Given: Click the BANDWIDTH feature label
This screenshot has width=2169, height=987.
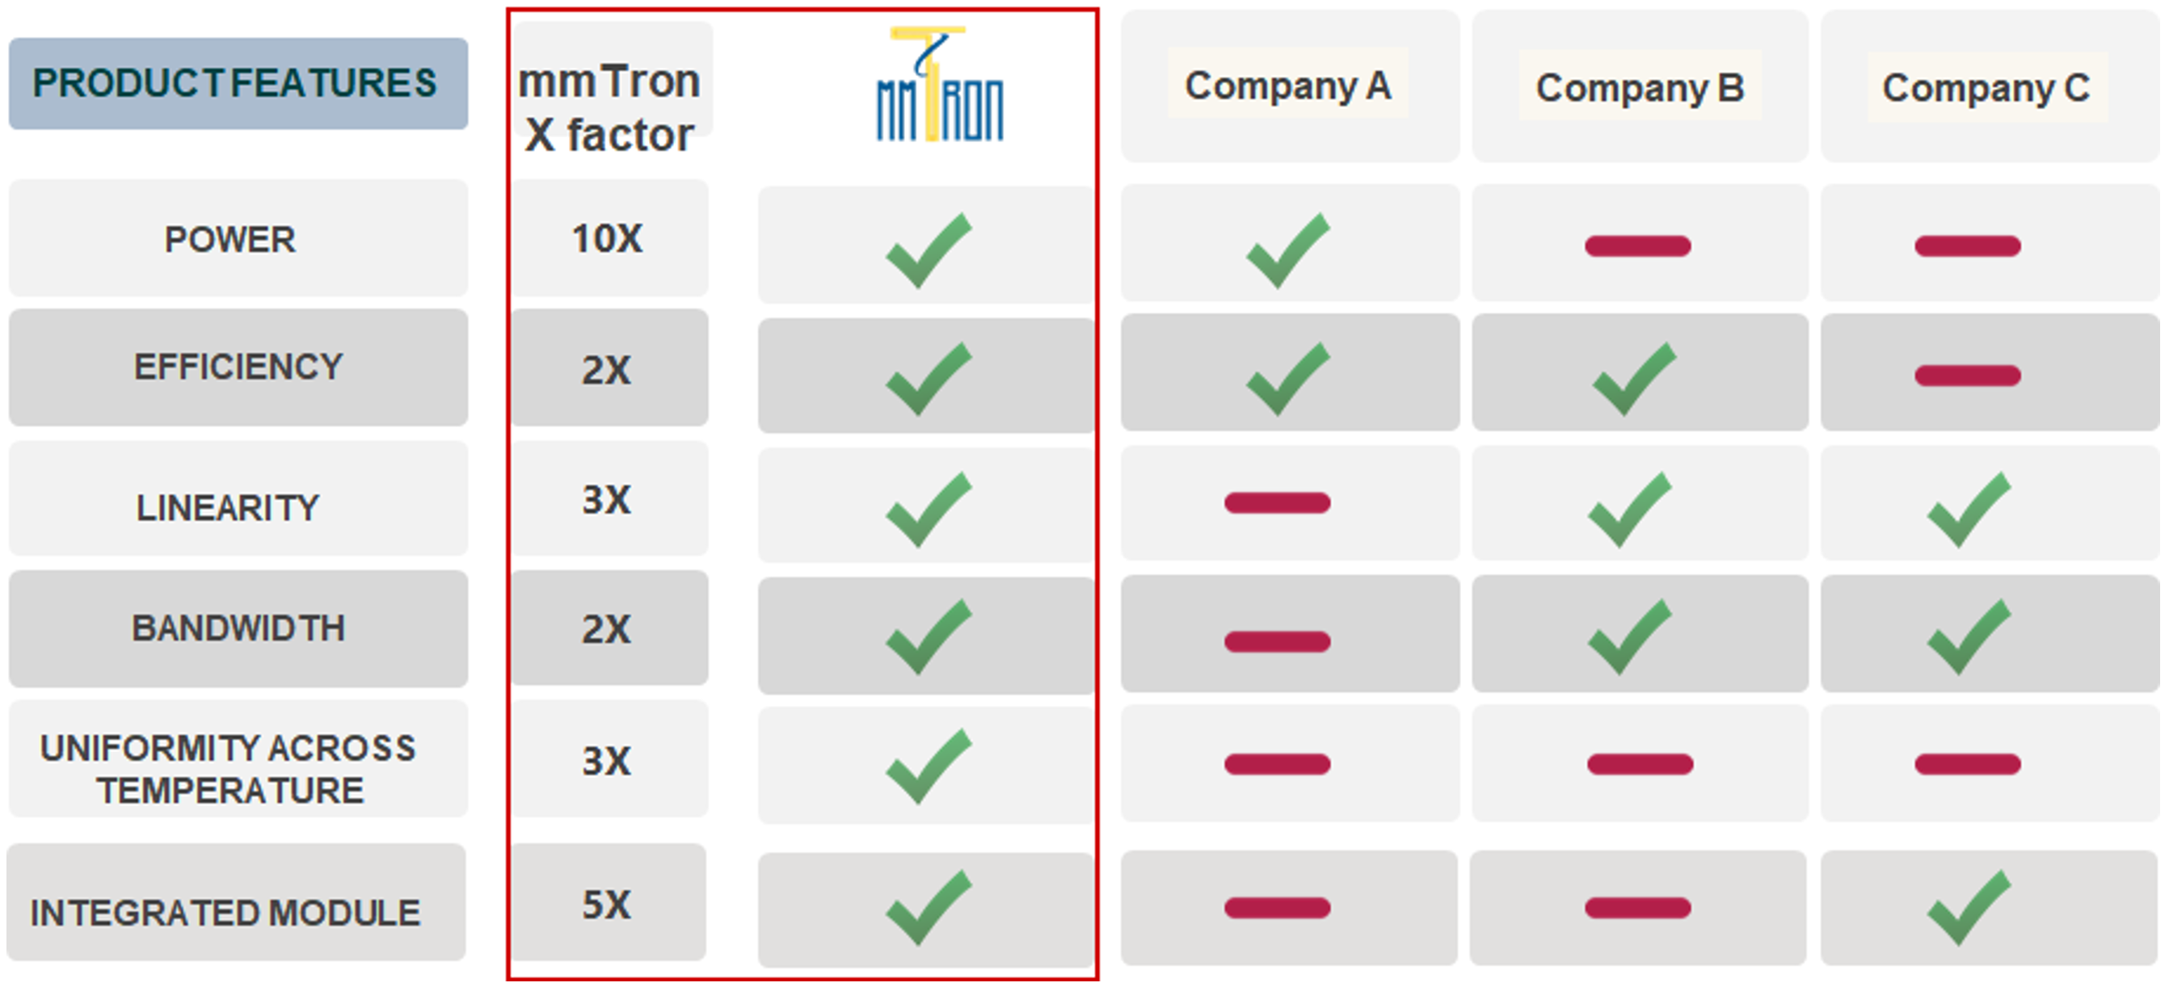Looking at the screenshot, I should pos(238,628).
